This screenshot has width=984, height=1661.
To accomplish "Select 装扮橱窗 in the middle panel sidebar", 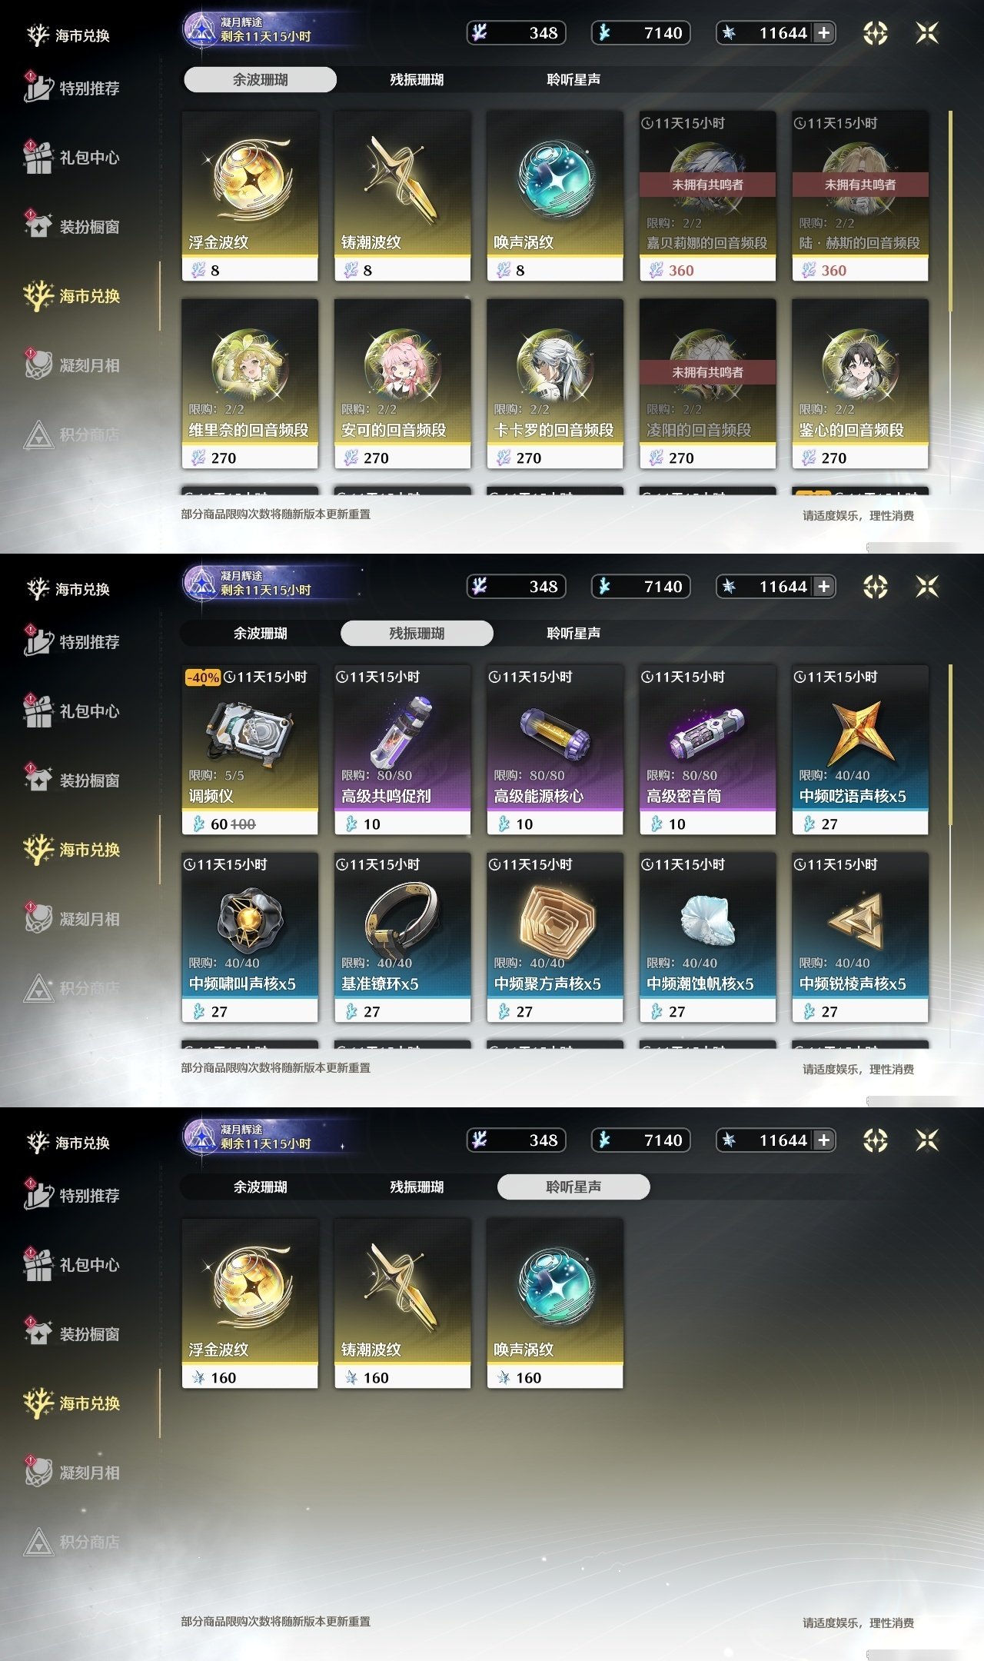I will (x=71, y=780).
